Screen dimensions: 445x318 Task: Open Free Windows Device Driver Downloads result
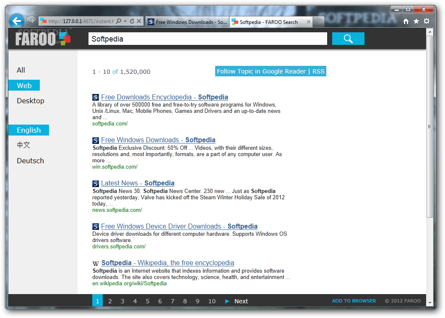coord(180,226)
